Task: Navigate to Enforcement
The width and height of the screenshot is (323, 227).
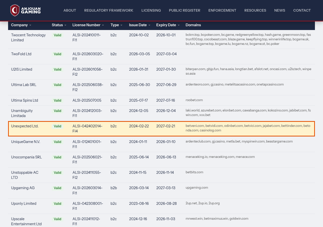Action: click(222, 10)
